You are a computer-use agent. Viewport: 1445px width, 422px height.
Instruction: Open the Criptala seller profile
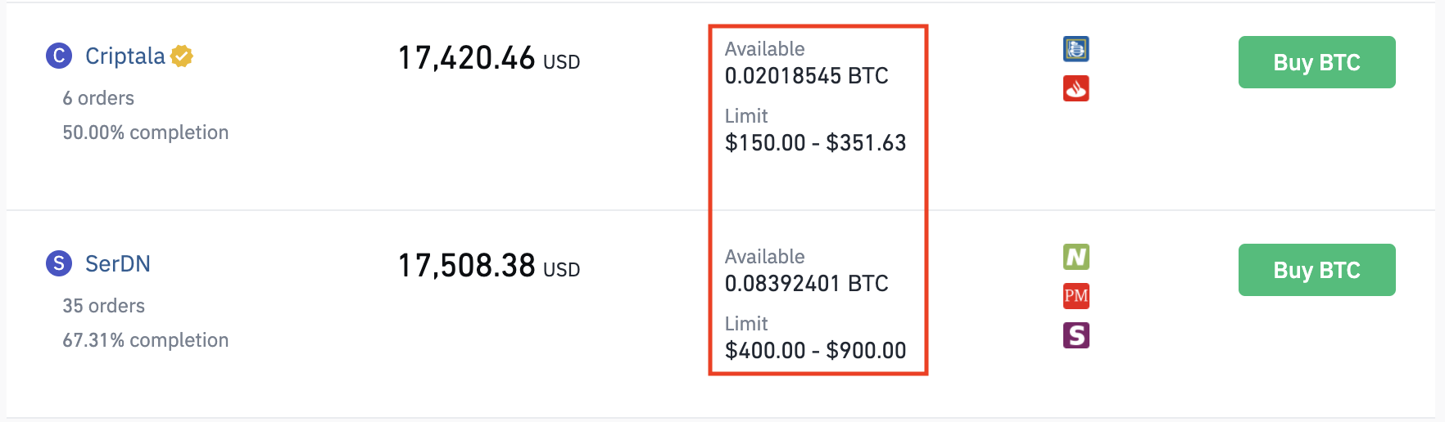point(125,56)
